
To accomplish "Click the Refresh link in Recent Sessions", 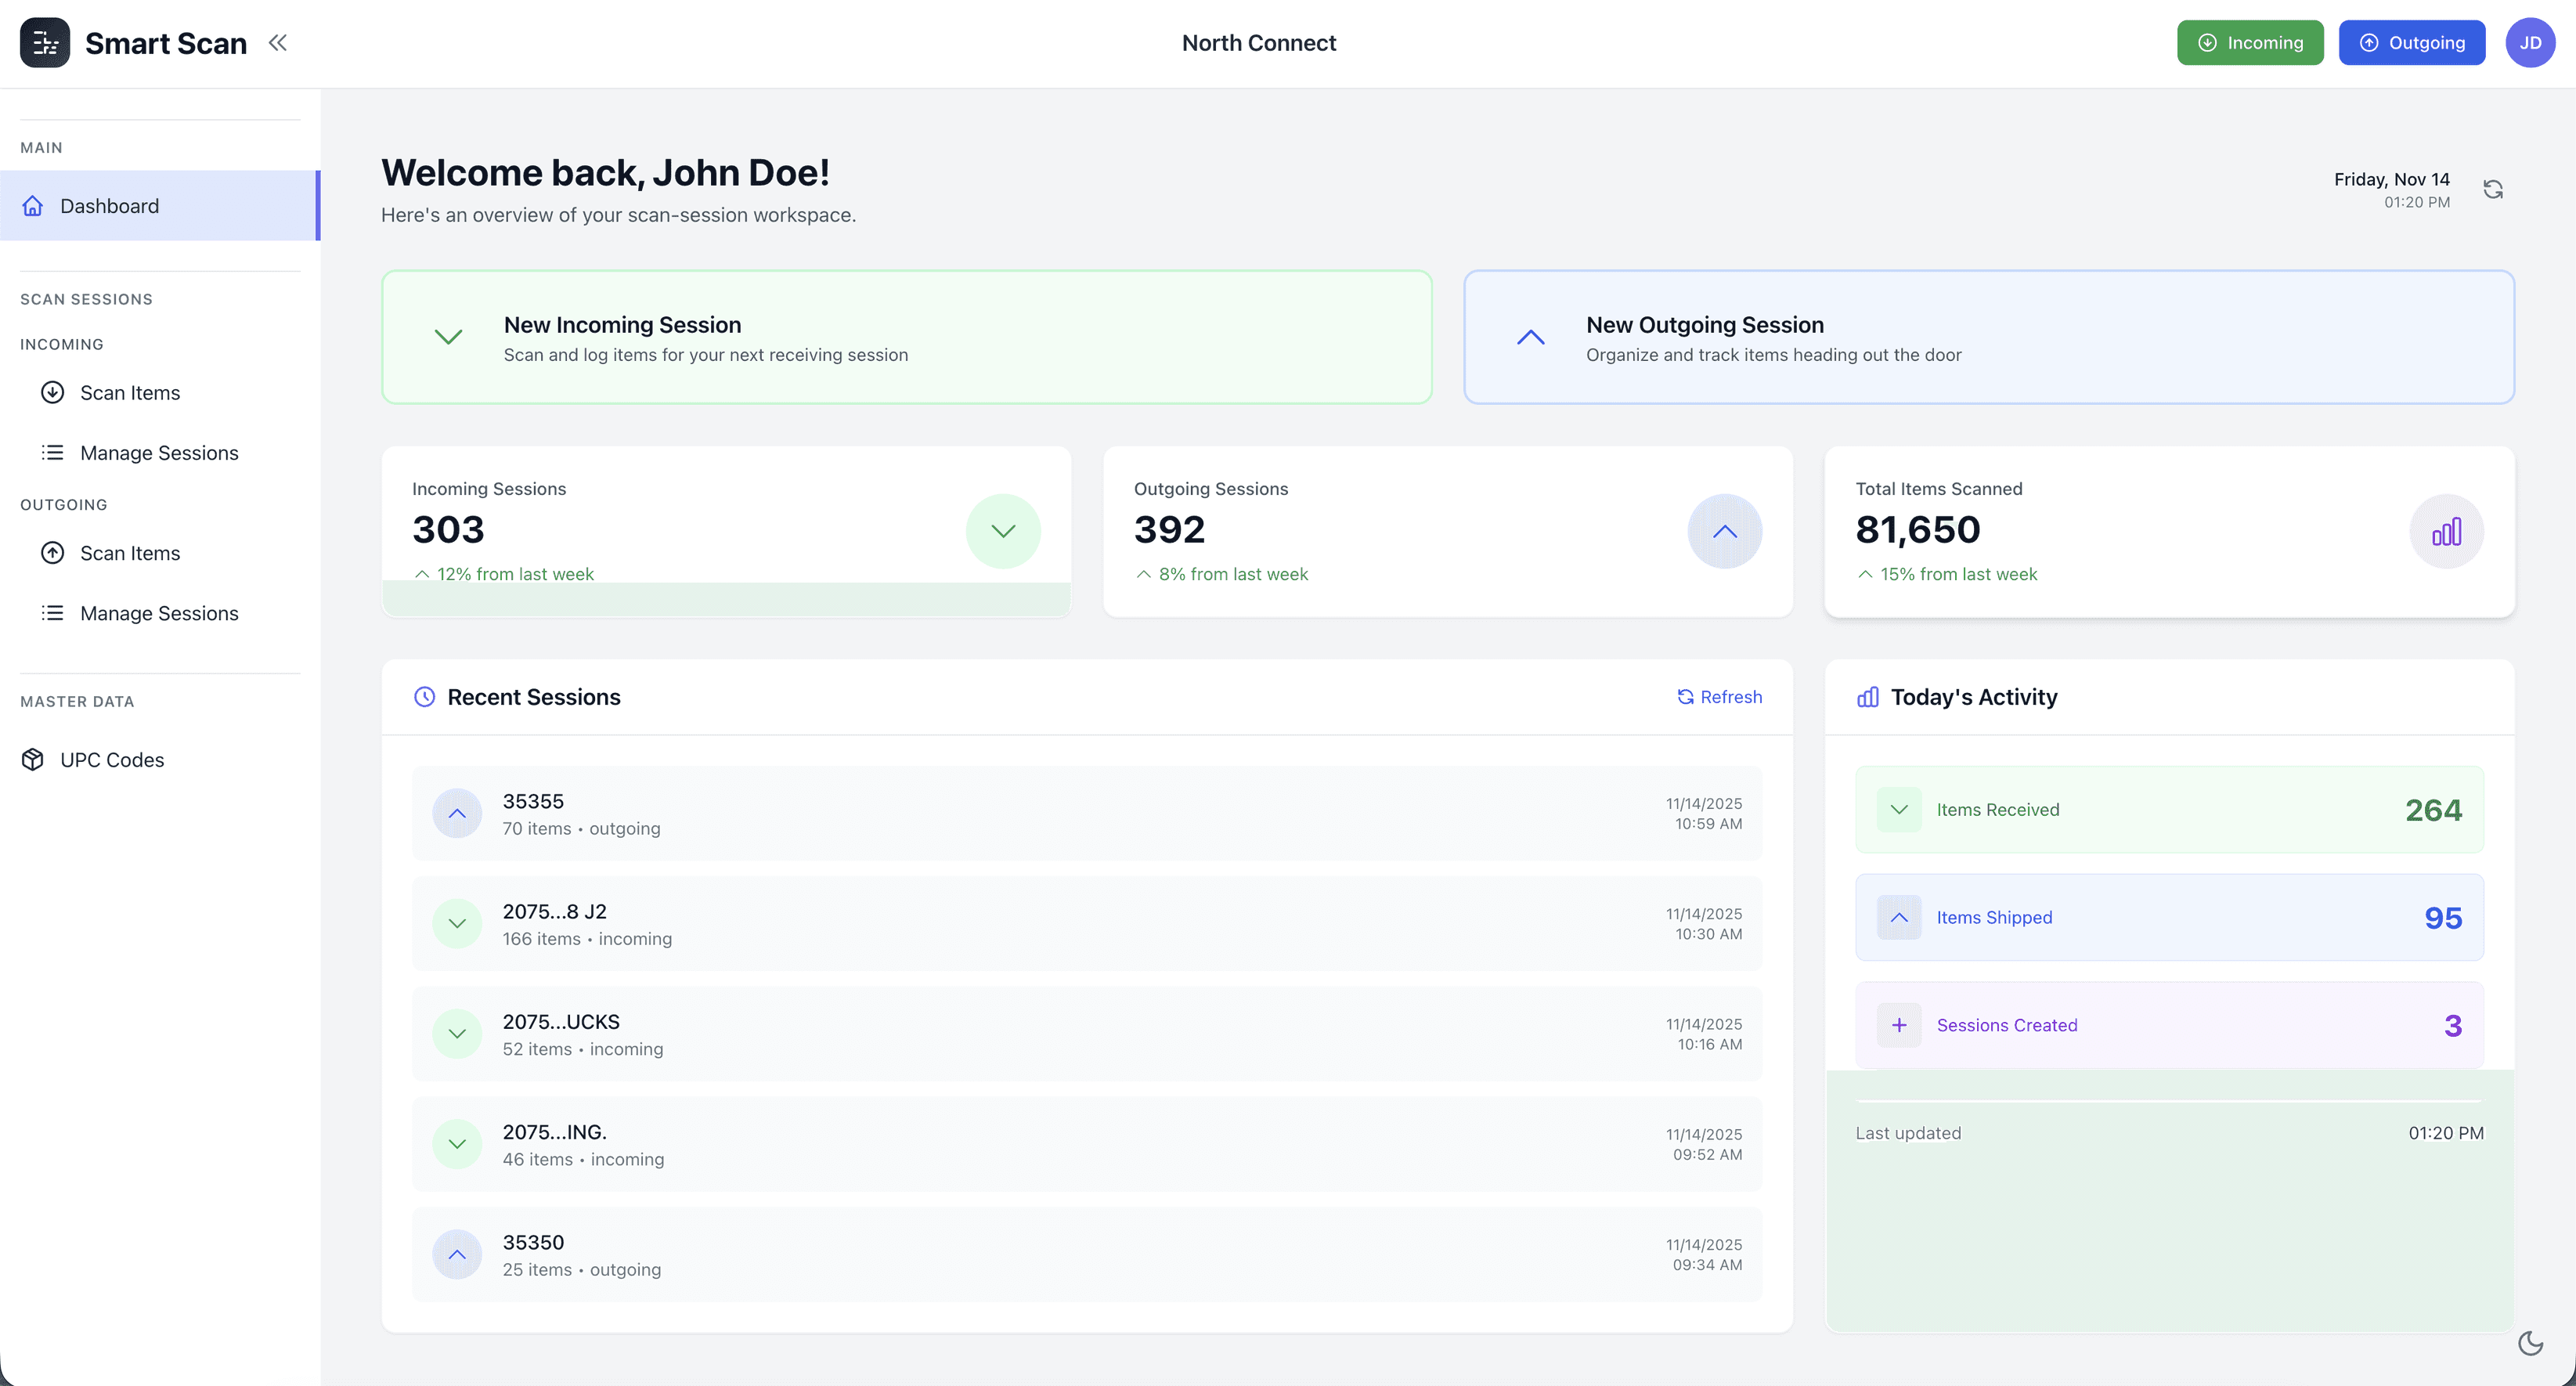I will coord(1719,697).
